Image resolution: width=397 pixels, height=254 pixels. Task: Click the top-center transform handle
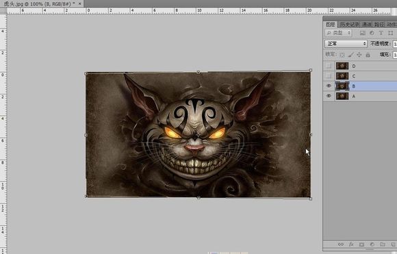(198, 72)
